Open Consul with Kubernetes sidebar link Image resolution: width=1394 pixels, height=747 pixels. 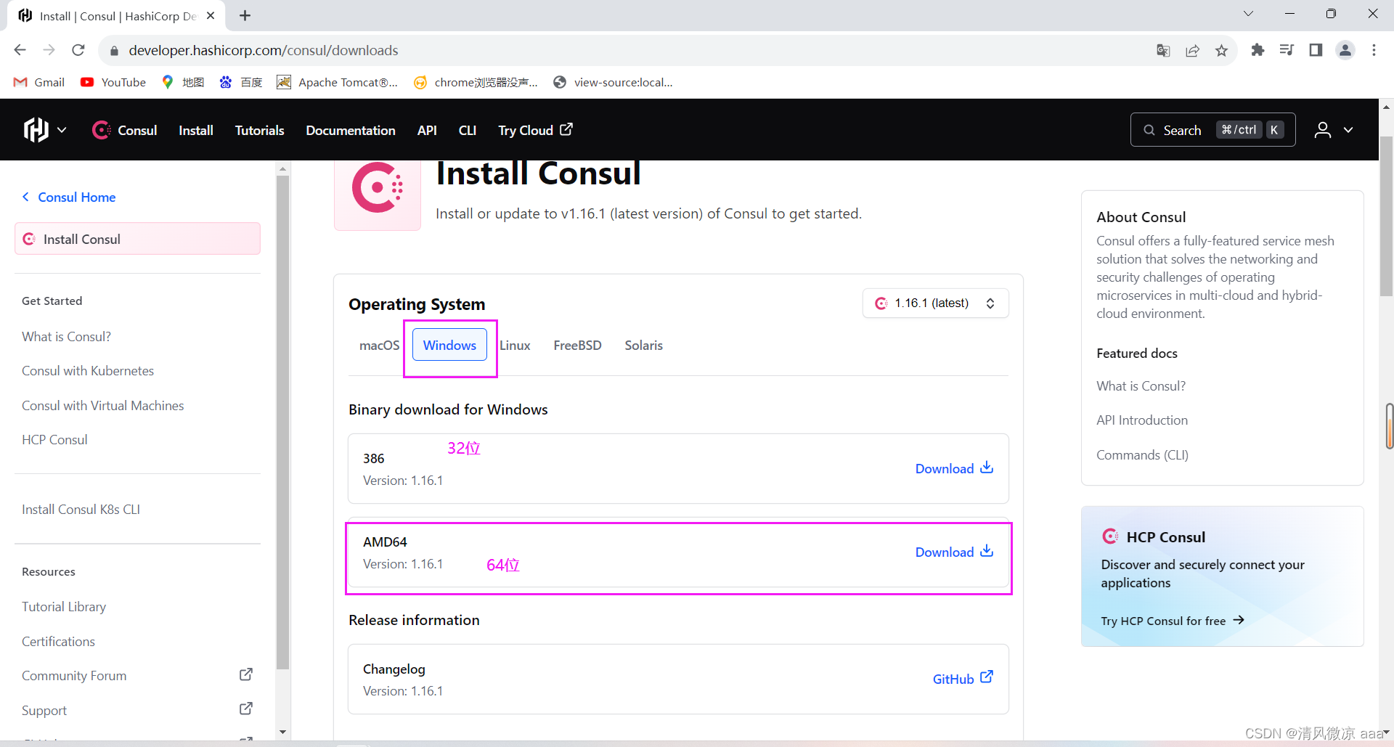click(x=88, y=371)
